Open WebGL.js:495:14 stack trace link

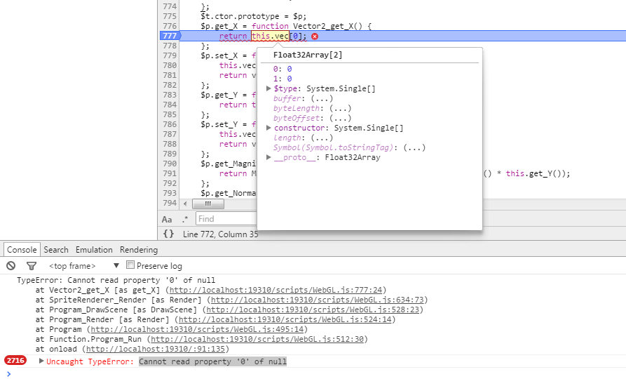tap(197, 329)
